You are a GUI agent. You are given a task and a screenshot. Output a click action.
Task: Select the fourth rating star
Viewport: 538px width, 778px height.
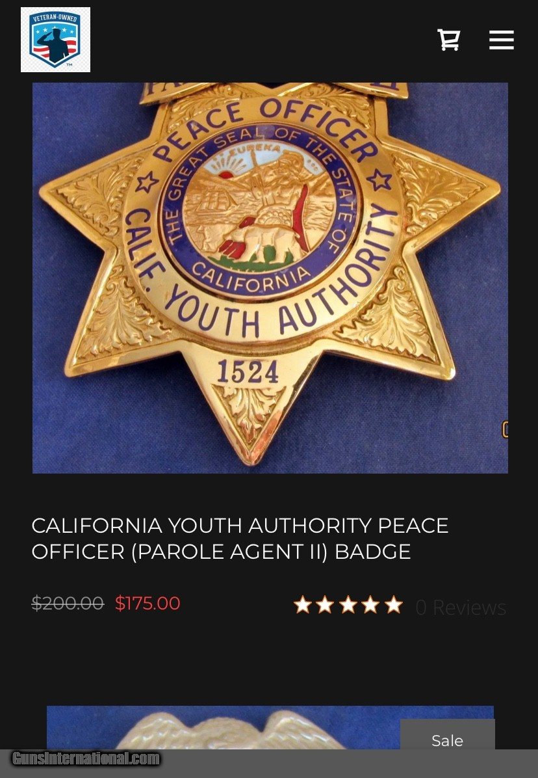tap(371, 606)
